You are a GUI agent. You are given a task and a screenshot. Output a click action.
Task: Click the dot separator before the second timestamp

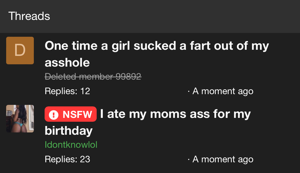(x=189, y=159)
